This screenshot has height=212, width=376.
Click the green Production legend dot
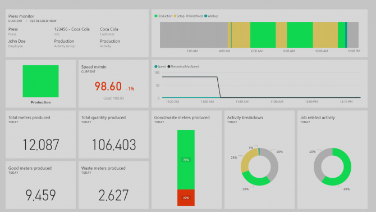tap(155, 16)
